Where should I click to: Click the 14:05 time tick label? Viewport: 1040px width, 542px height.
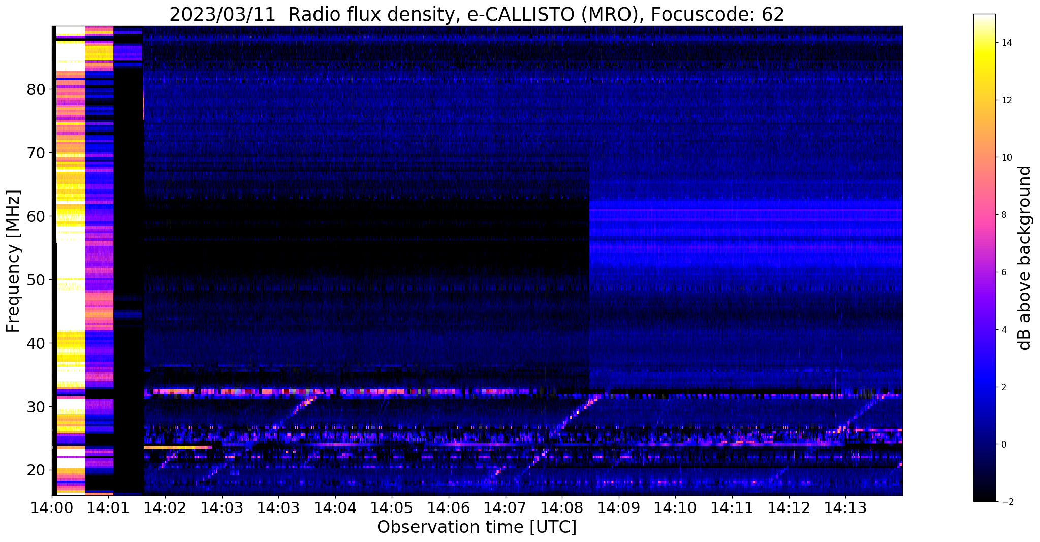click(392, 507)
